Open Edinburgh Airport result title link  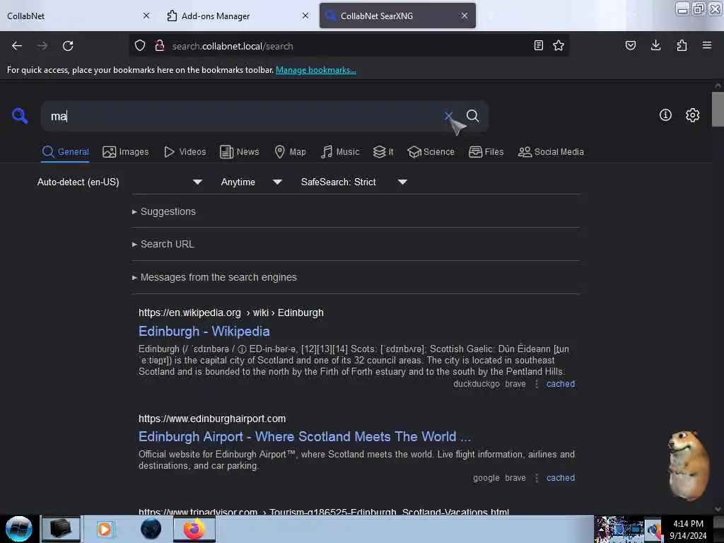pos(305,437)
